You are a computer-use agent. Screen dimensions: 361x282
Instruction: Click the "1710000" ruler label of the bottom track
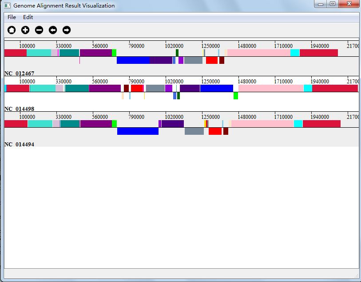[283, 117]
